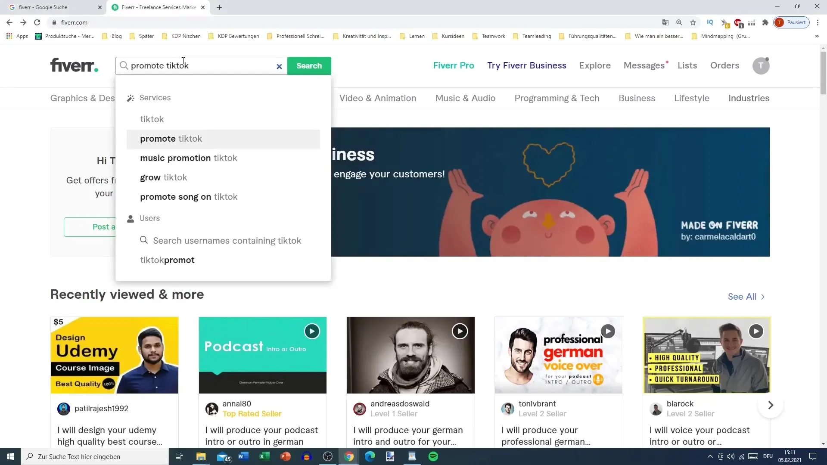The height and width of the screenshot is (465, 827).
Task: Play andreasdoswald's gig video
Action: (x=460, y=331)
